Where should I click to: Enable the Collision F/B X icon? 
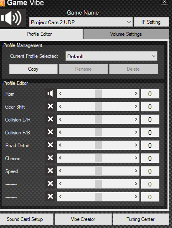pos(50,132)
